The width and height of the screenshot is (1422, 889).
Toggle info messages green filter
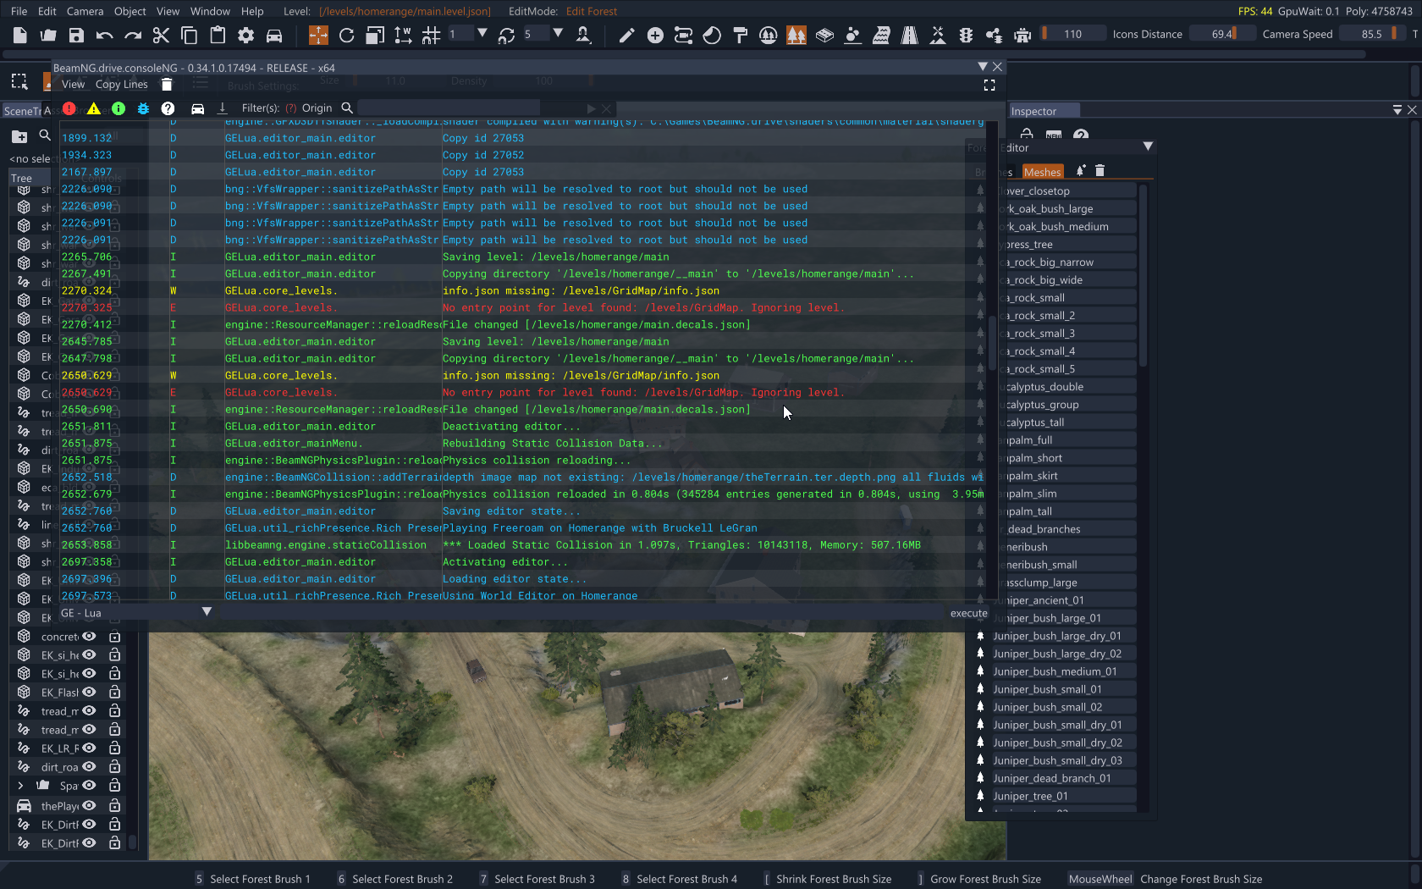pos(118,108)
